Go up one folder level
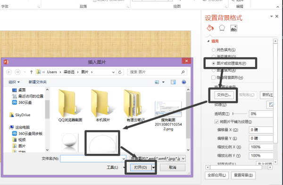 [x=31, y=72]
